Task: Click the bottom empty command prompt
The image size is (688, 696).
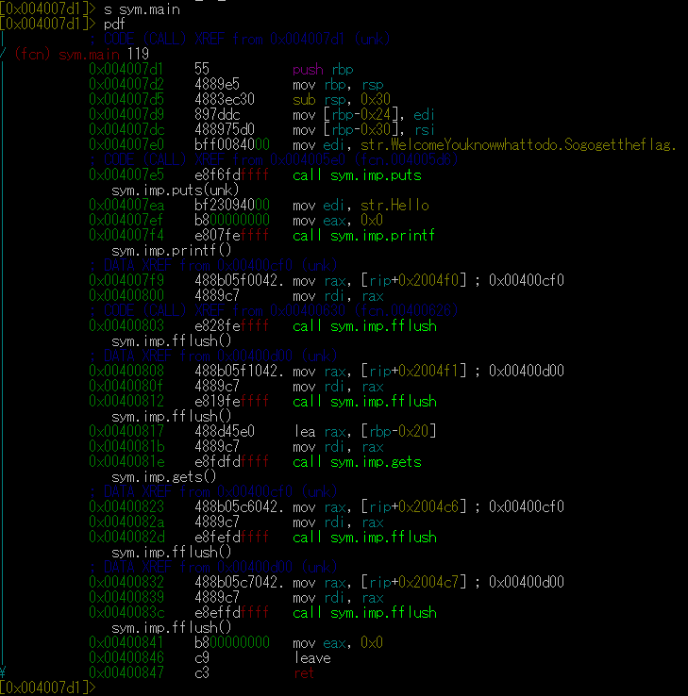Action: tap(48, 688)
